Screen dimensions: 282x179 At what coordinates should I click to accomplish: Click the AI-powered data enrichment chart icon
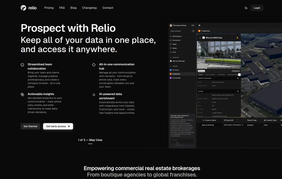coord(94,94)
